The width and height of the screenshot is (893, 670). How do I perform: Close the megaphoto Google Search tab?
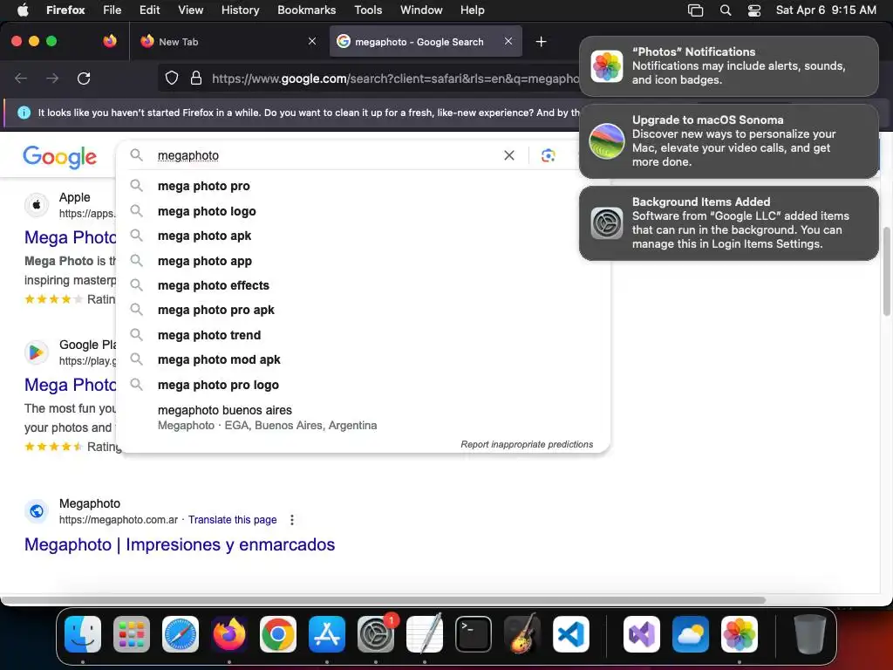pos(508,41)
